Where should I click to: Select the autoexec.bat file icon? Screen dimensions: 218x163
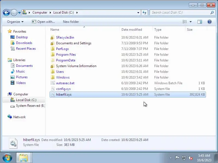[x=53, y=83]
